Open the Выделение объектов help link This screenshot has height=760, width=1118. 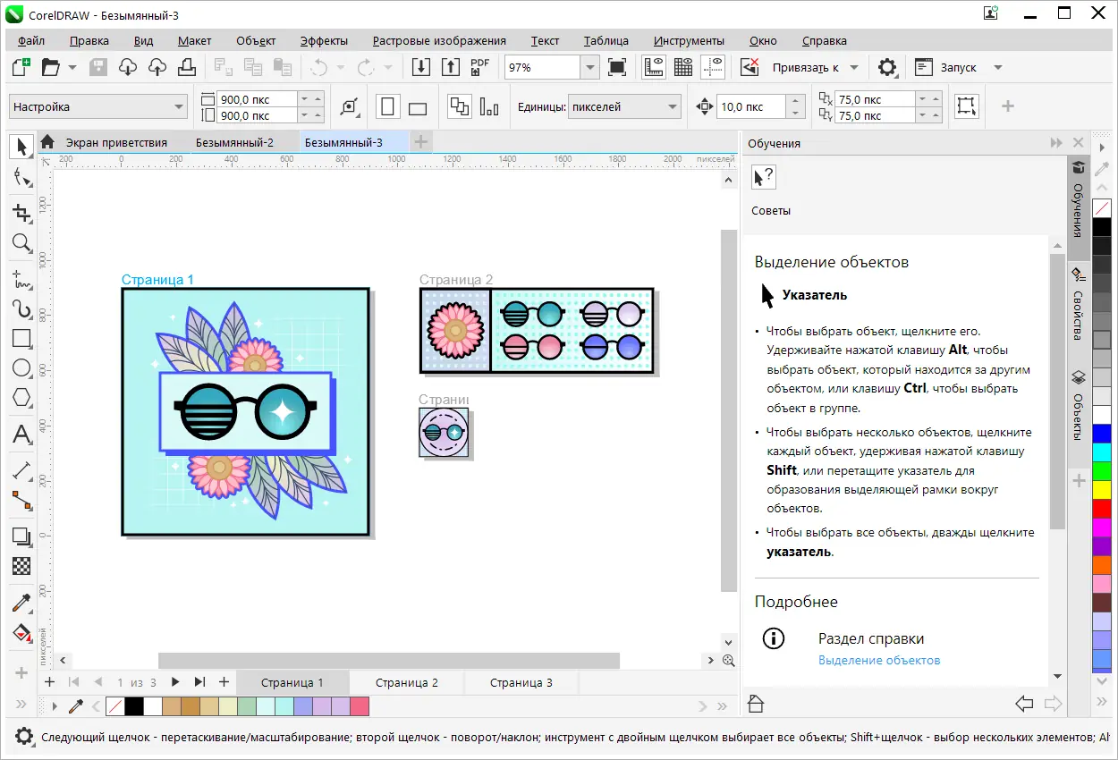coord(878,660)
